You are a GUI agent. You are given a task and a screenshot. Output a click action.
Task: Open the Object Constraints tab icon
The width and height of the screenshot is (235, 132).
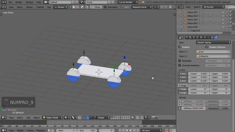205,37
